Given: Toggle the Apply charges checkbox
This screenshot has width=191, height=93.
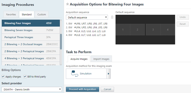Looking at the screenshot, I should [x=3, y=77].
